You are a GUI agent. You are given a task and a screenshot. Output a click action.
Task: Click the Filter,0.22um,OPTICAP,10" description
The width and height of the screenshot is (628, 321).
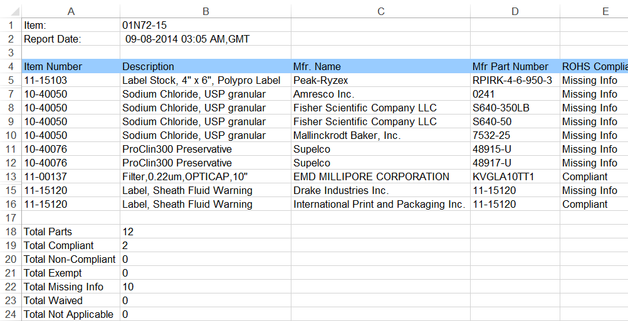tap(206, 176)
